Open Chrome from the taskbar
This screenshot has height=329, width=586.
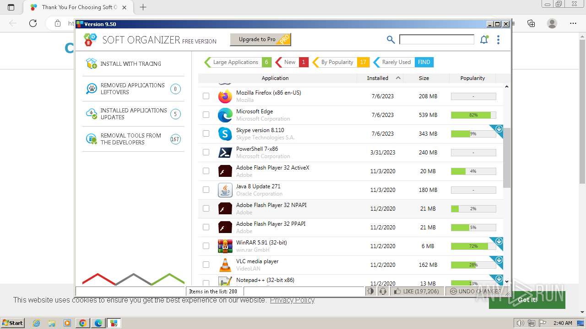pyautogui.click(x=82, y=323)
